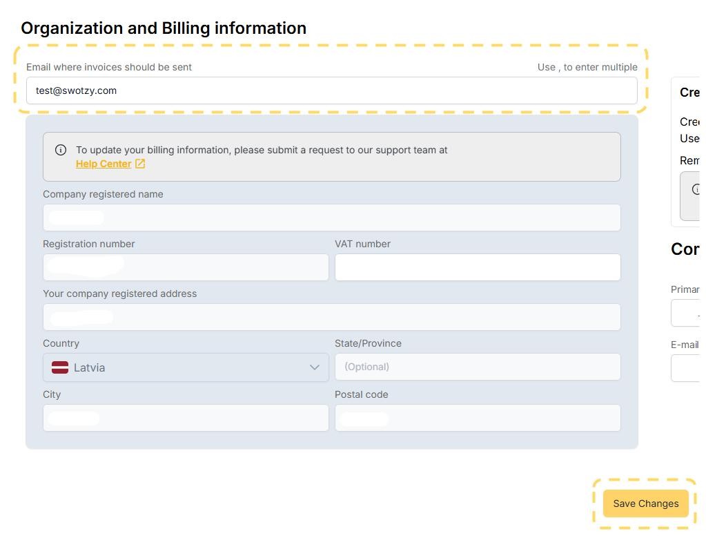The width and height of the screenshot is (706, 538).
Task: Click the Postal code input box
Action: coord(478,418)
